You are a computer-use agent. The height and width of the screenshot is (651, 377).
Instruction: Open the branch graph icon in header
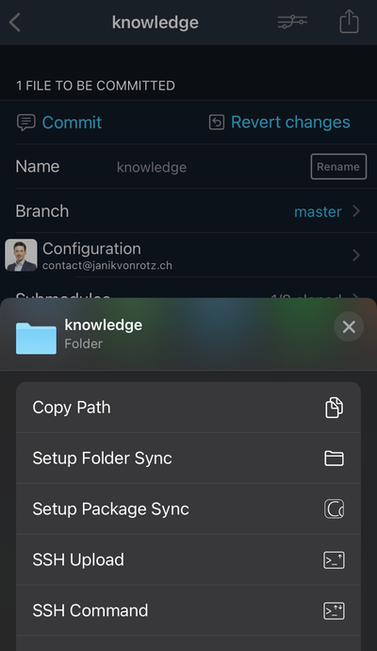(x=292, y=22)
